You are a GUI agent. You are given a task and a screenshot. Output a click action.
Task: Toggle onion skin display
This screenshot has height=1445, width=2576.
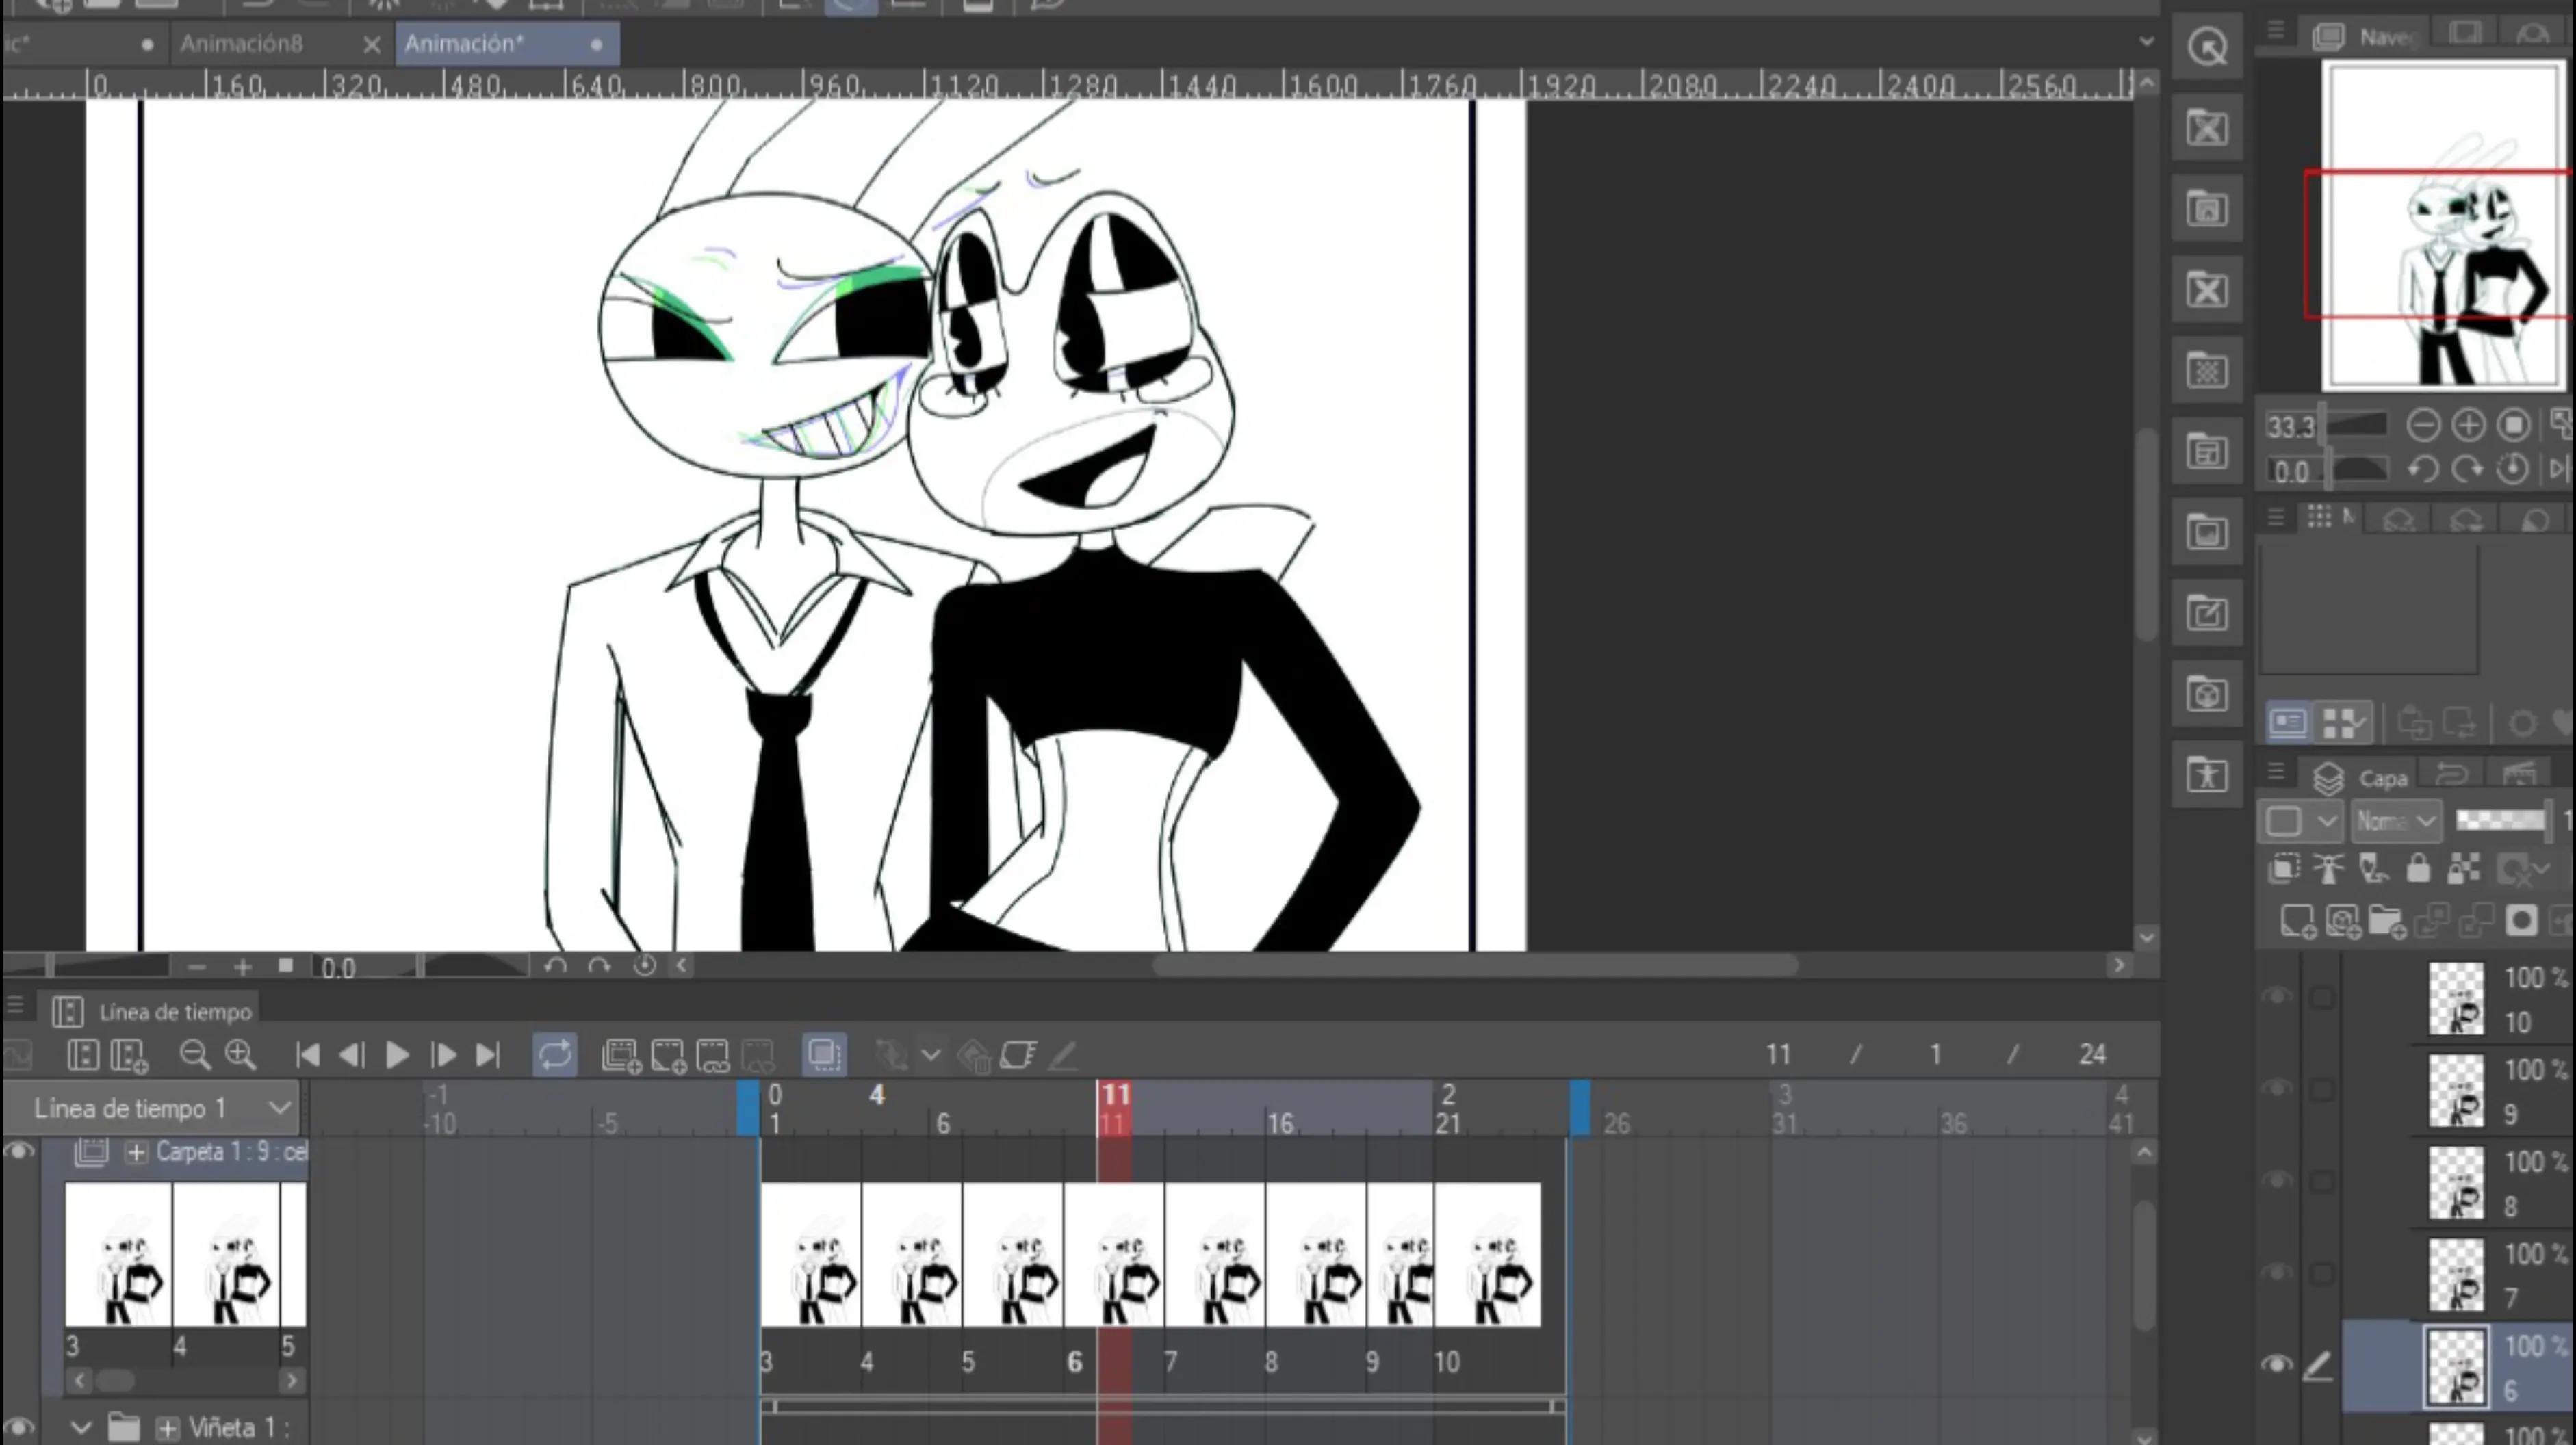coord(824,1054)
